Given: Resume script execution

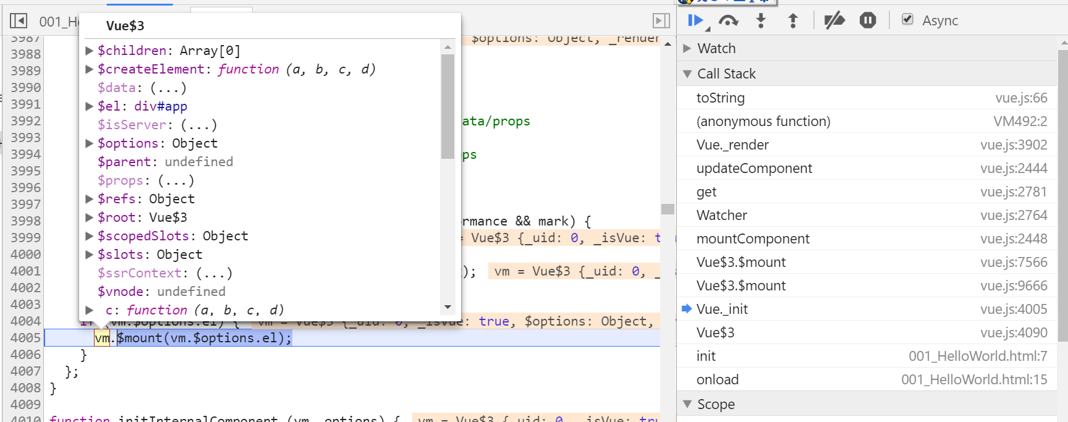Looking at the screenshot, I should click(696, 20).
